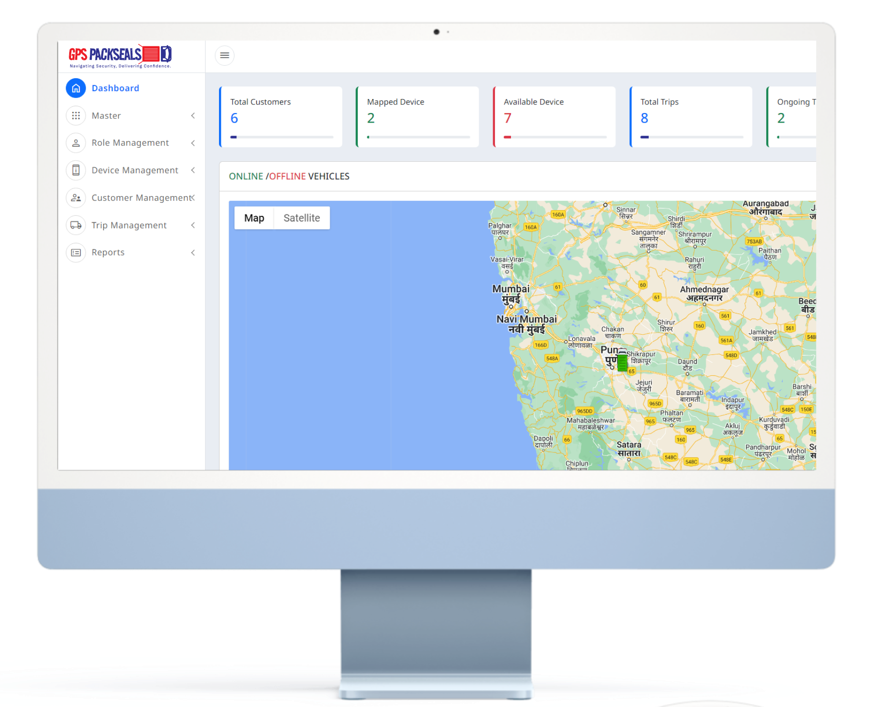
Task: Click the Mahabaleshwar map label
Action: click(x=591, y=424)
